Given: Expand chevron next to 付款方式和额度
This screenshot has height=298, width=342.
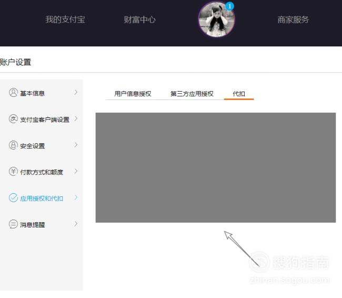Looking at the screenshot, I should click(76, 171).
